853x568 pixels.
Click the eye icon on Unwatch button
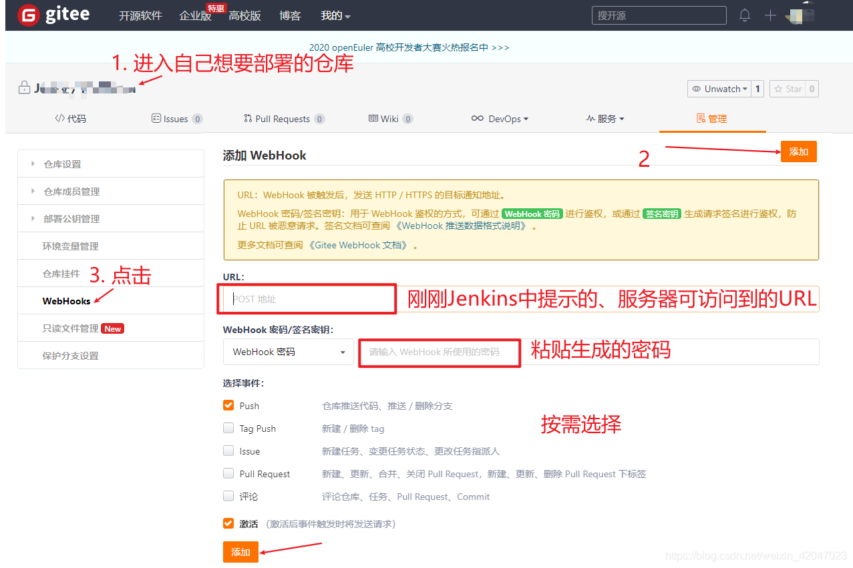tap(697, 89)
